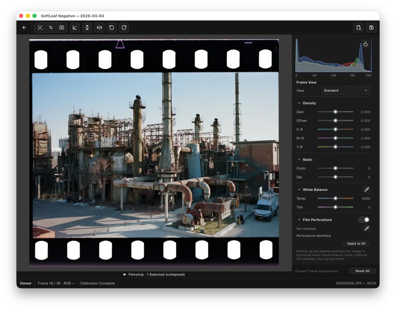Viewport: 396px width, 310px height.
Task: Collapse the White Balance section
Action: 299,189
